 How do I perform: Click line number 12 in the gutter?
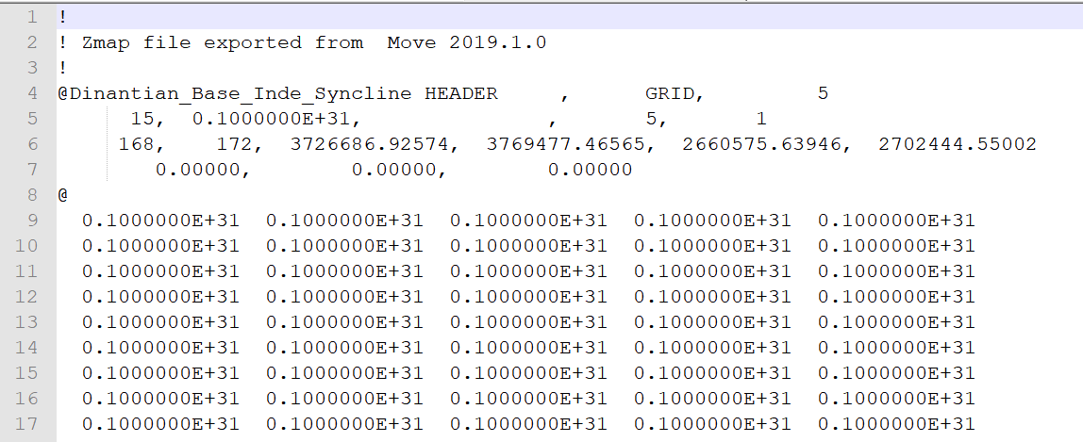26,297
